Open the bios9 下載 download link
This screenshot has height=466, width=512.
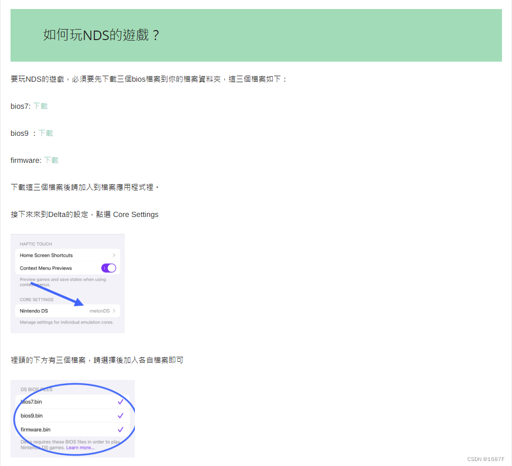click(x=46, y=133)
